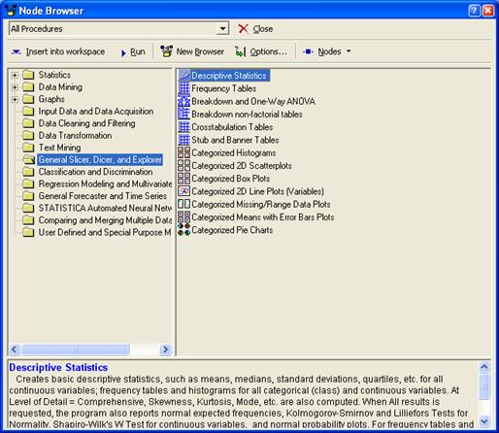Select the Categorized Histograms icon

click(x=183, y=152)
